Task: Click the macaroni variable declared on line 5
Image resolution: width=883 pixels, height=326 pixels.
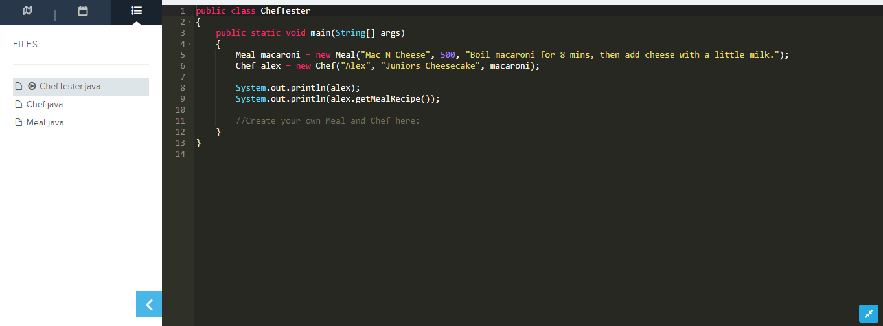Action: point(281,55)
